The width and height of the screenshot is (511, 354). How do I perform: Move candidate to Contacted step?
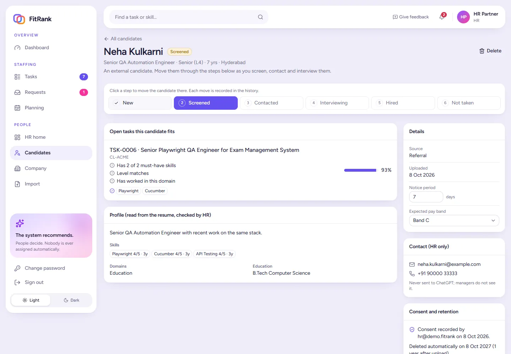(x=271, y=103)
